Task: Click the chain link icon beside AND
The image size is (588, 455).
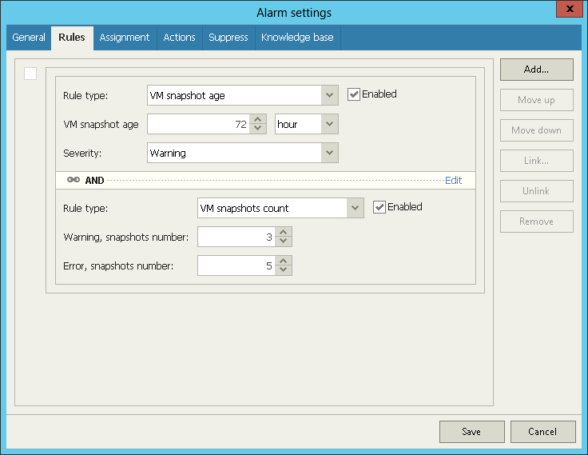Action: pos(73,180)
